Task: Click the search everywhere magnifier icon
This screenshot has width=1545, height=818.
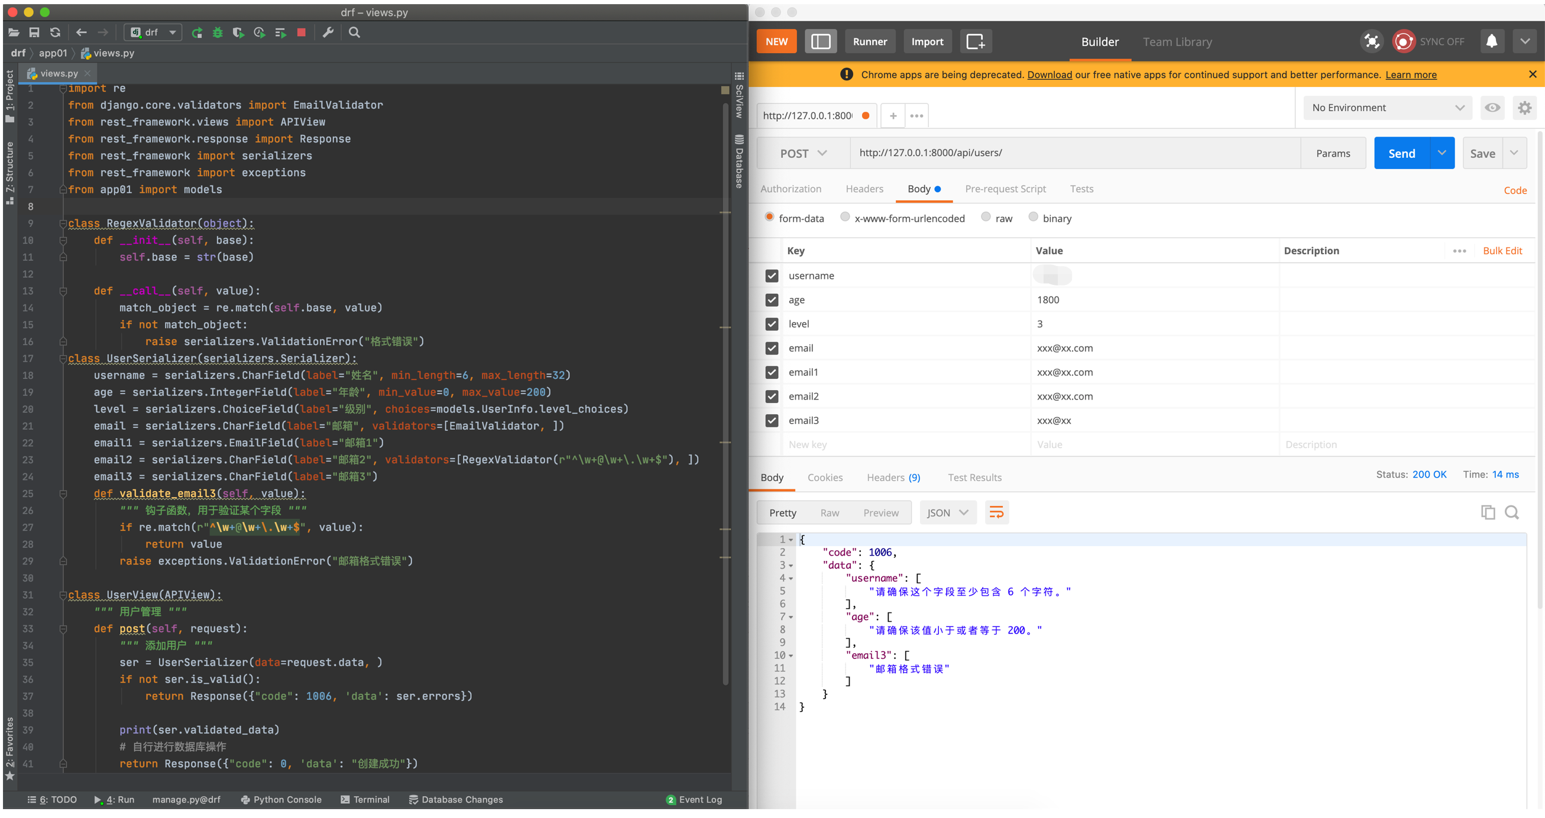Action: (x=354, y=33)
